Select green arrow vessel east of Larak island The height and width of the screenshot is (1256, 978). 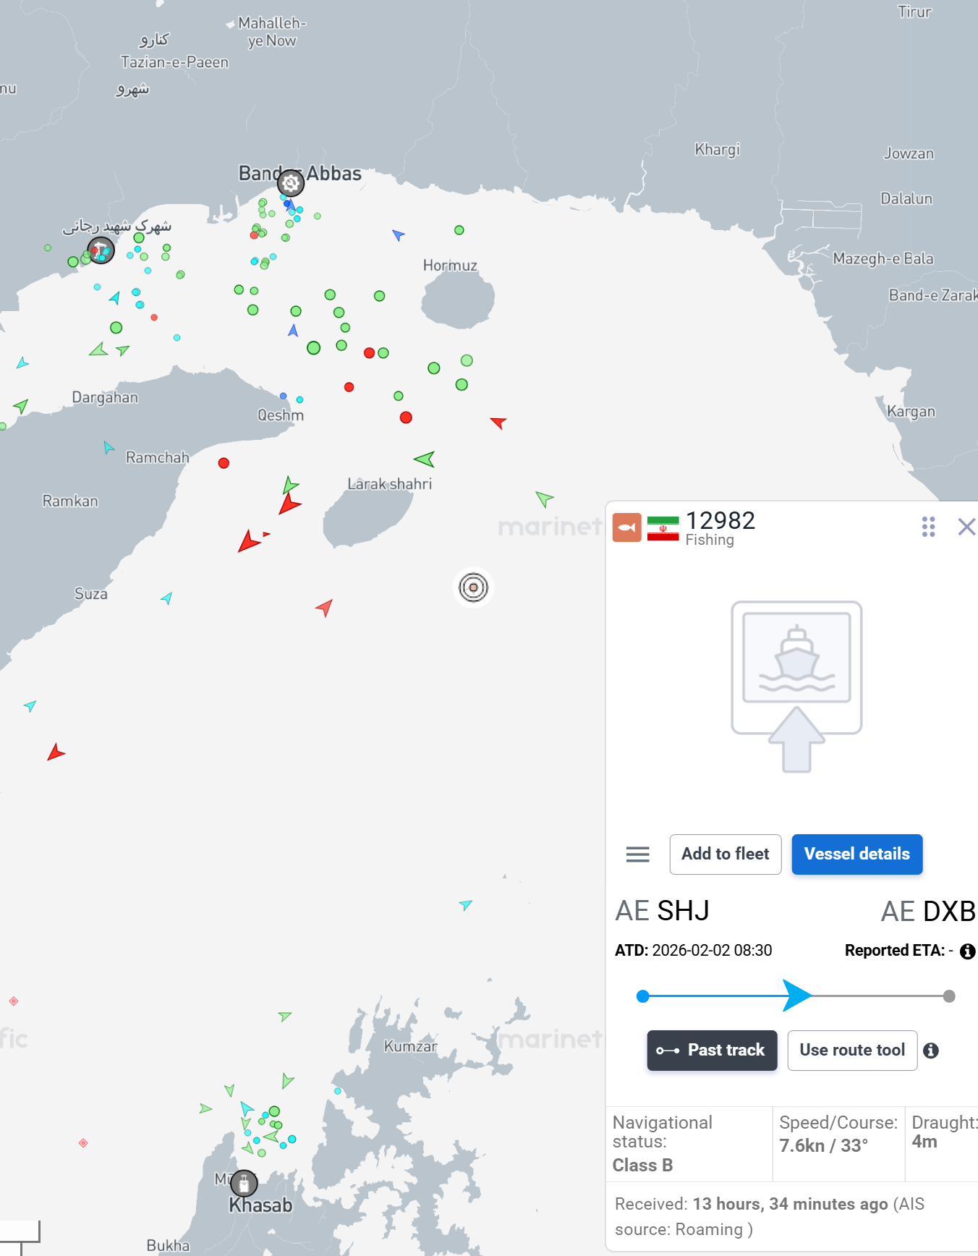point(544,498)
